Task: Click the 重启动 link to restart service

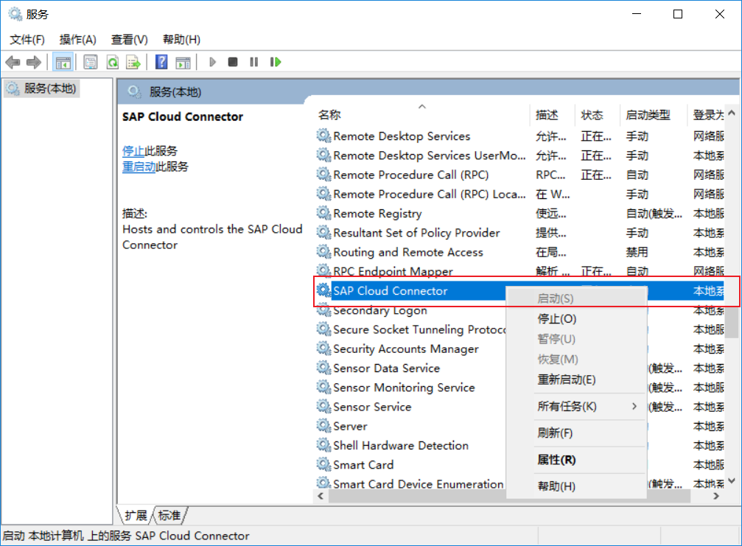Action: (x=139, y=167)
